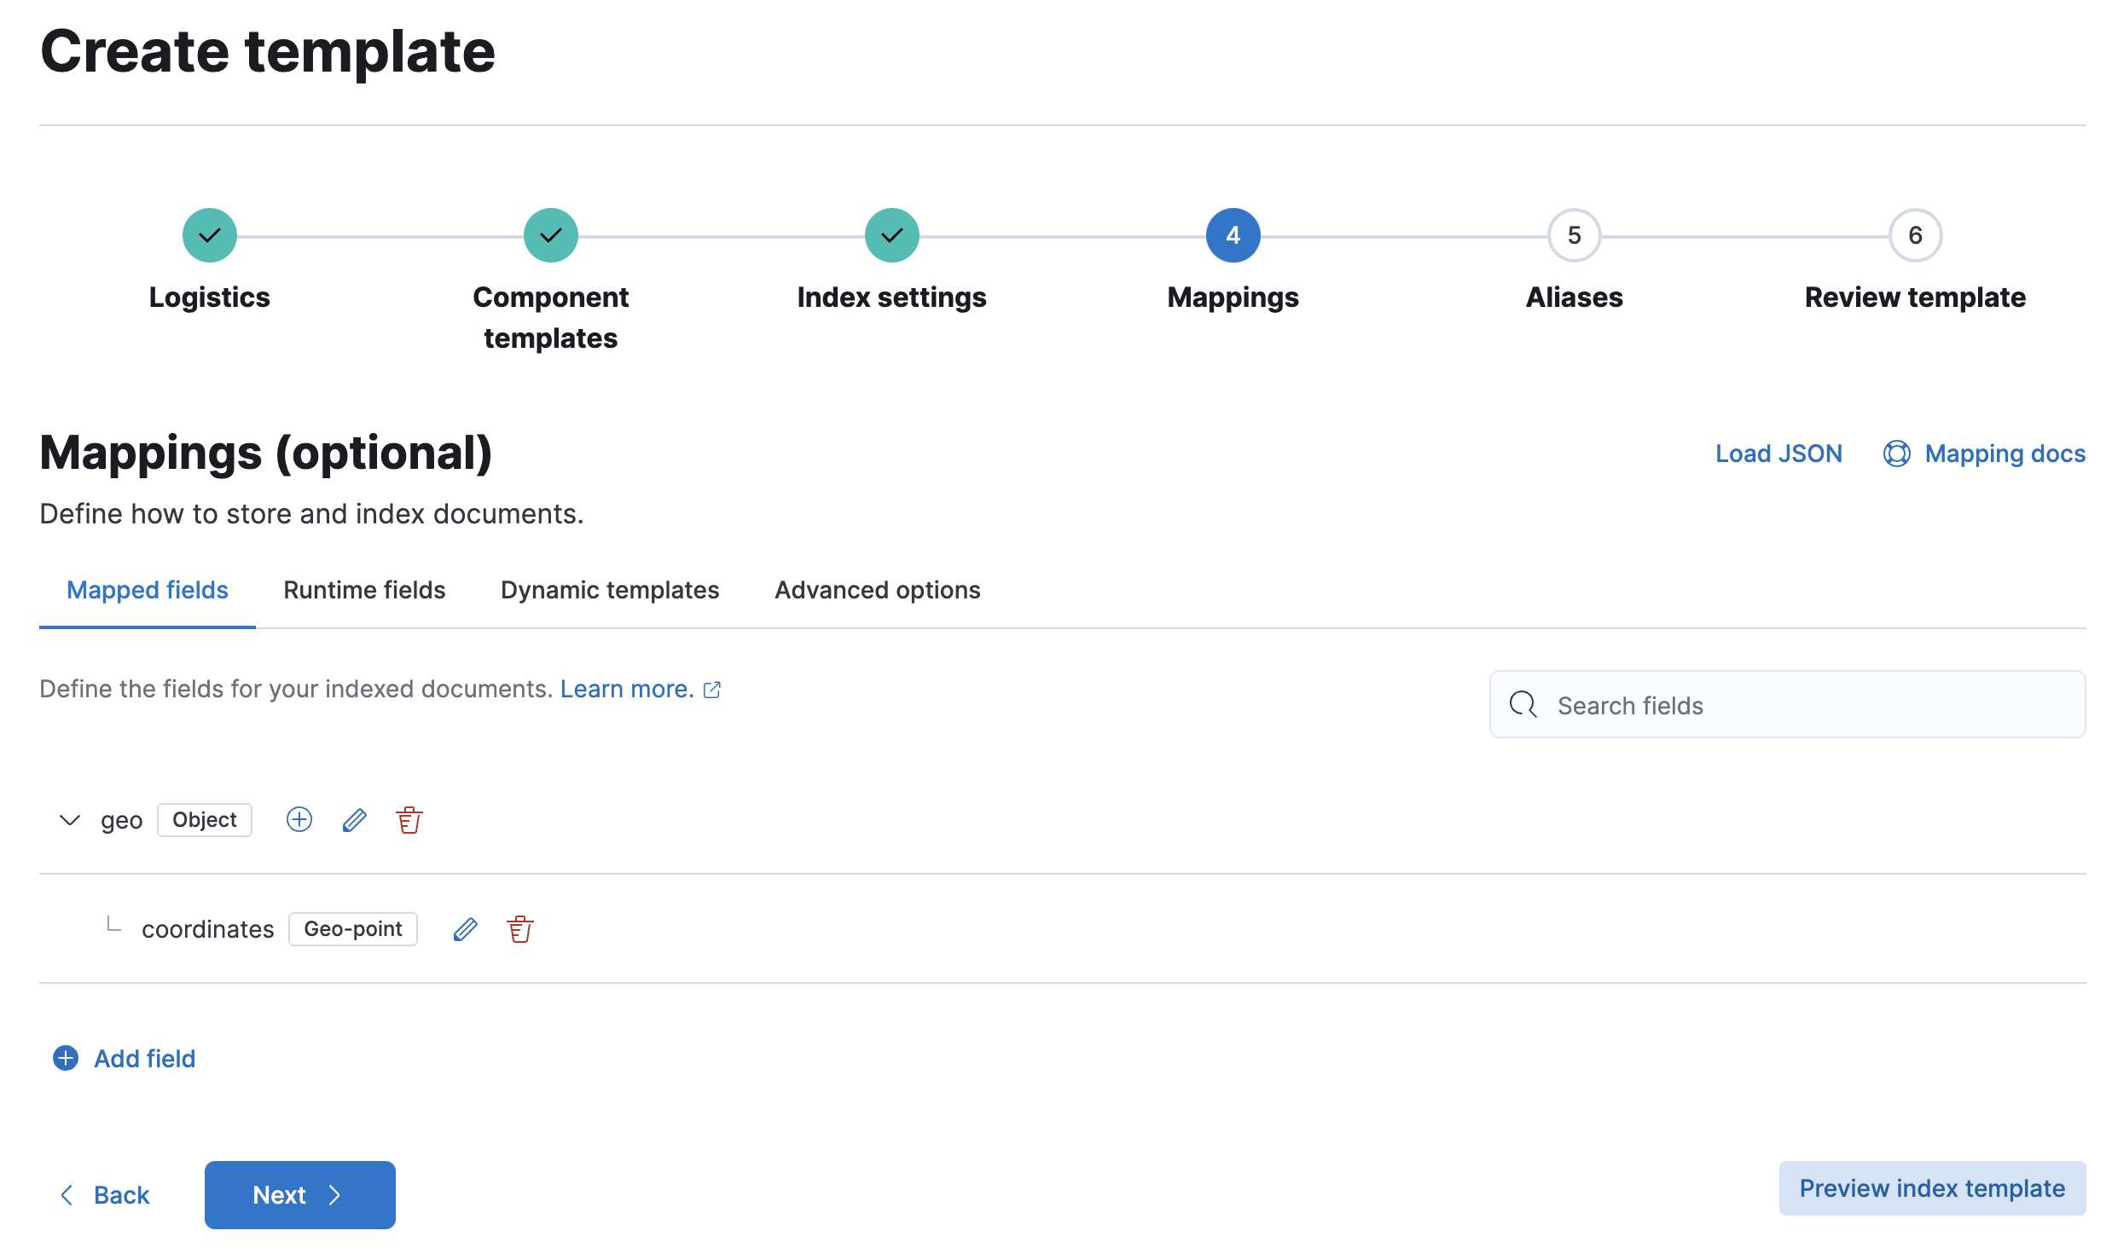Go to Review template step 6
2112x1248 pixels.
coord(1915,235)
